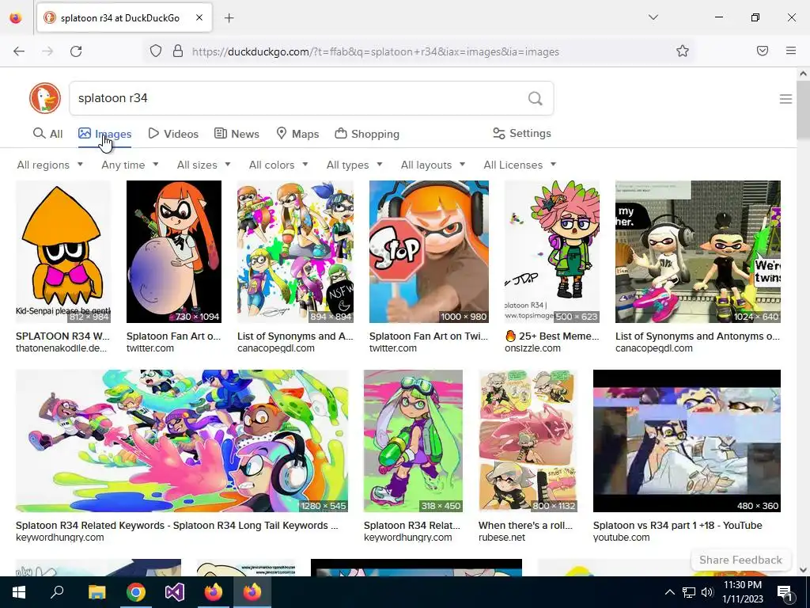The image size is (810, 608).
Task: Open the stop sign thumbnail sized 1000 × 980
Action: 429,252
